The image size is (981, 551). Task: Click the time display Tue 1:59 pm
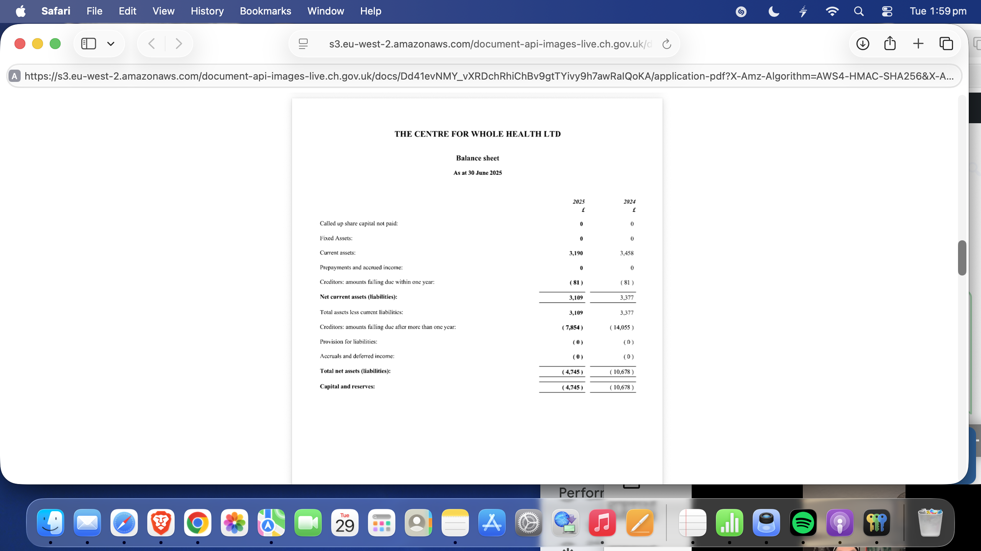(938, 11)
